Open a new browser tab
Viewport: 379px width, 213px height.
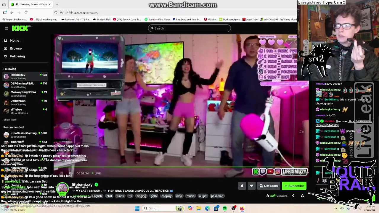(57, 4)
